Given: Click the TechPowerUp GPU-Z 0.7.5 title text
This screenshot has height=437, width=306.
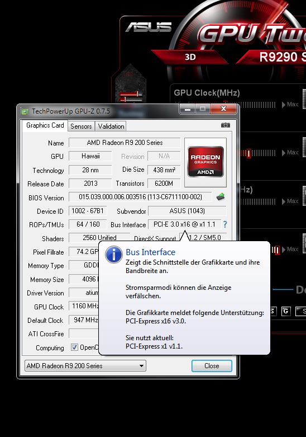Looking at the screenshot, I should pos(71,111).
